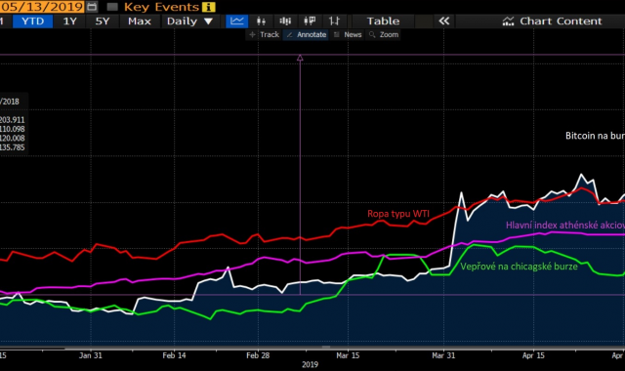Click the 2019 year label on axis

(x=310, y=364)
